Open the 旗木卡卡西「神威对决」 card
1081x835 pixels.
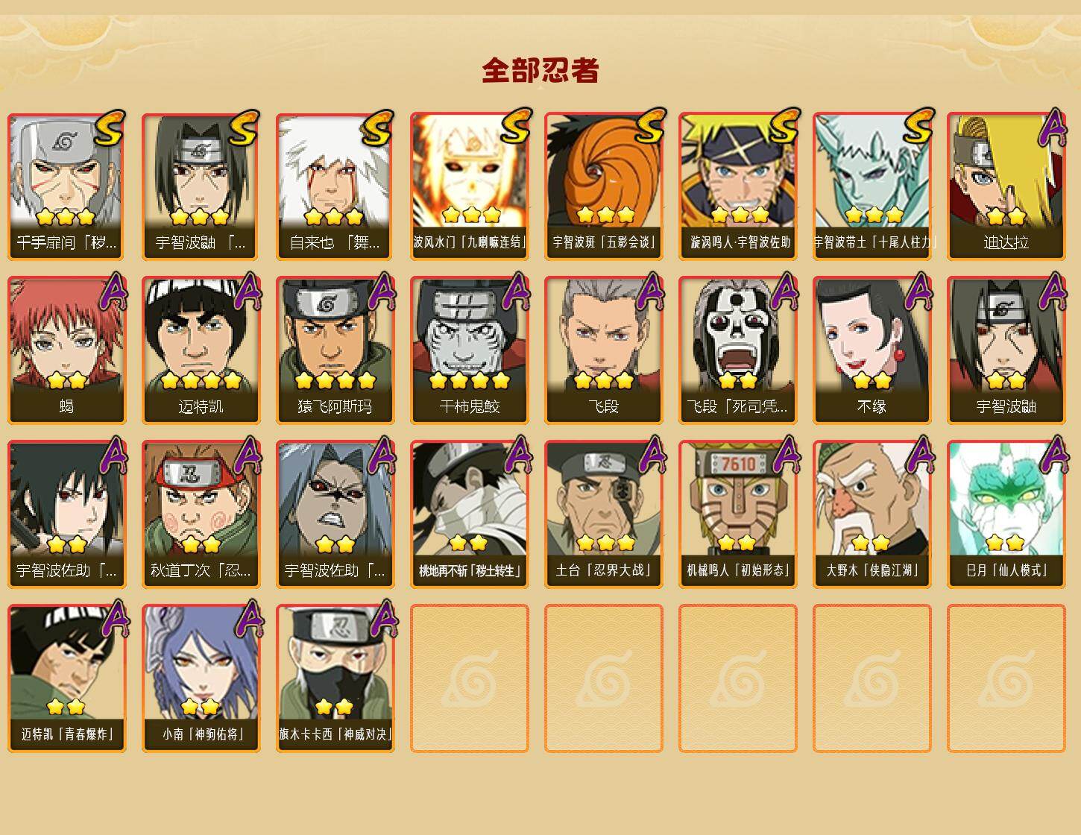pos(335,678)
